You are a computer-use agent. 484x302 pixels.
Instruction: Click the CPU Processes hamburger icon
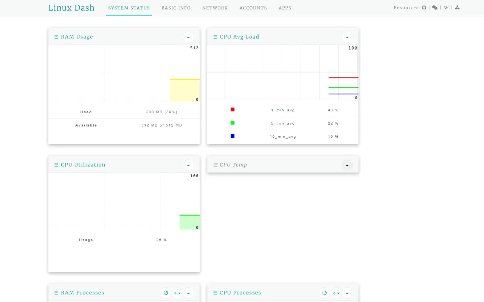(x=215, y=293)
